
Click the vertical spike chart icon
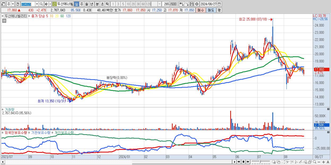click(296, 162)
